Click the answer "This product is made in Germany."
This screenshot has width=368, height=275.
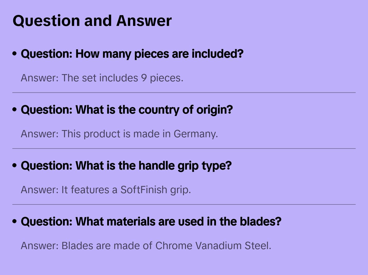(x=119, y=134)
